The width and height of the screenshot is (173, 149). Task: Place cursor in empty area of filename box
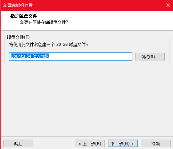tap(90, 57)
